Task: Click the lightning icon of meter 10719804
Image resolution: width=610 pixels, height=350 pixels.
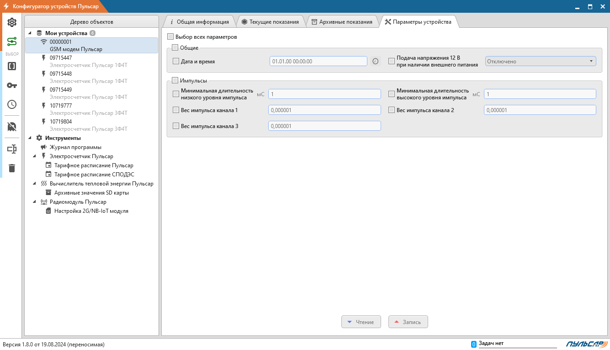Action: click(44, 122)
